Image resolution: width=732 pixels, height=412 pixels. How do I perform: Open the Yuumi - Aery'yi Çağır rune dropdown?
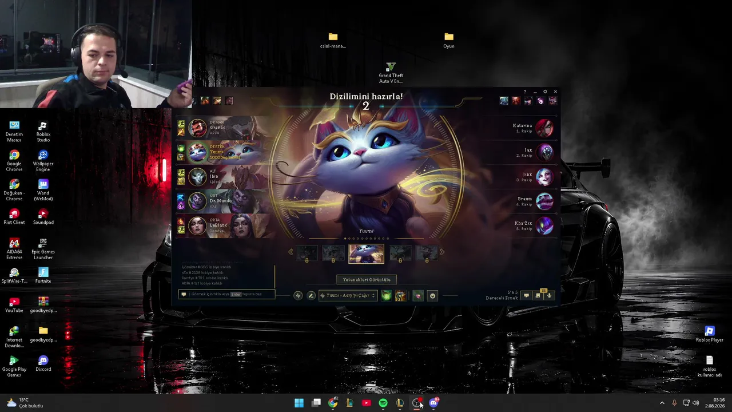(348, 295)
